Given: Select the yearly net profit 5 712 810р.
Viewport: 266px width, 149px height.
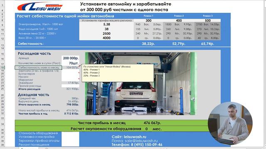Looking at the screenshot, I should click(71, 114).
